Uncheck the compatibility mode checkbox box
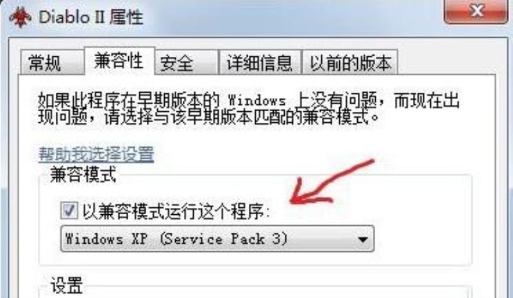The image size is (513, 298). (x=69, y=210)
